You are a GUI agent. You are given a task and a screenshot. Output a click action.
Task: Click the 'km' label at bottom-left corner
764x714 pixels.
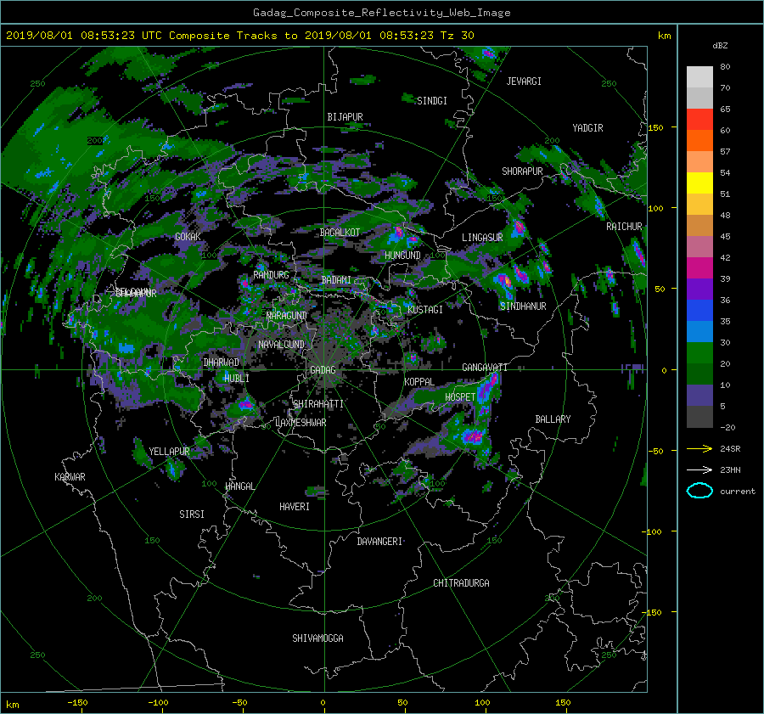[x=12, y=705]
